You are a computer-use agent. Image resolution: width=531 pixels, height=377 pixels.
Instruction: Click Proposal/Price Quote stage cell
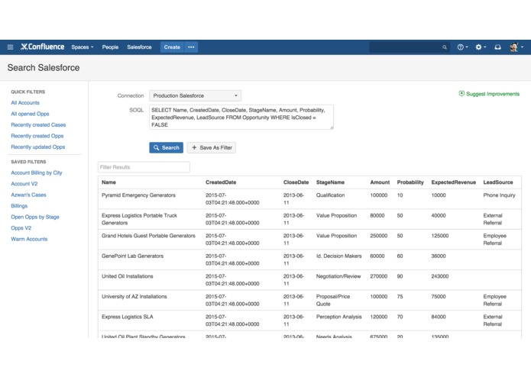click(333, 300)
